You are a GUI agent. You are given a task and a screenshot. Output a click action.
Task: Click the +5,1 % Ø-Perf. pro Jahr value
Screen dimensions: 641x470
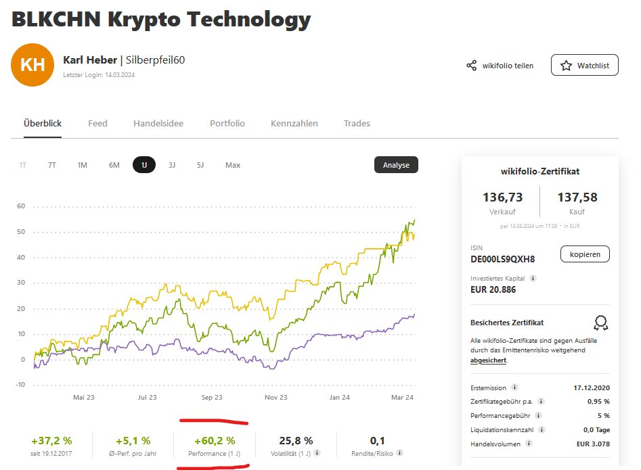[x=133, y=441]
